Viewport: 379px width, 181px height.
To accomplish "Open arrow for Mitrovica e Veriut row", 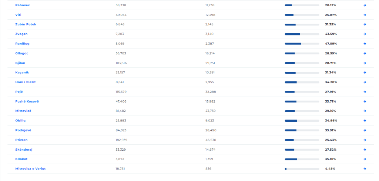I will click(365, 169).
